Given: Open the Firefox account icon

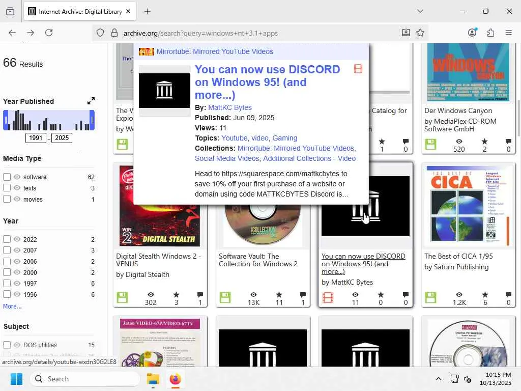Looking at the screenshot, I should click(x=472, y=33).
